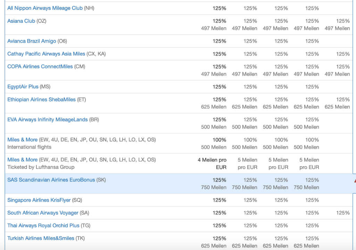Image resolution: width=356 pixels, height=250 pixels.
Task: Open Thai Airways Royal Orchid Plus link
Action: [x=43, y=225]
